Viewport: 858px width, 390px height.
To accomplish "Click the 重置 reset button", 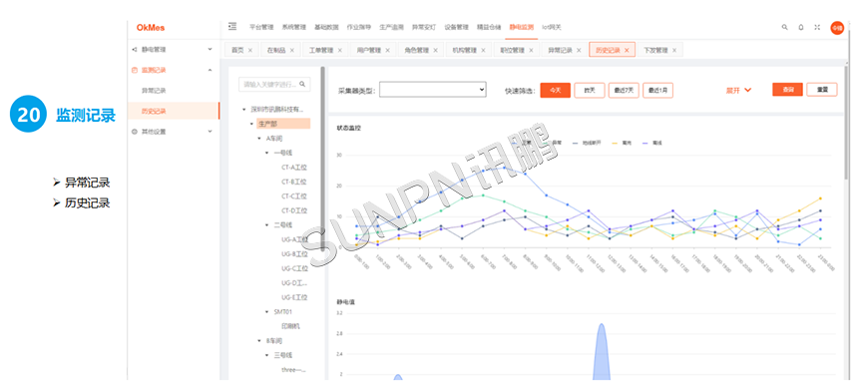I will (x=822, y=90).
